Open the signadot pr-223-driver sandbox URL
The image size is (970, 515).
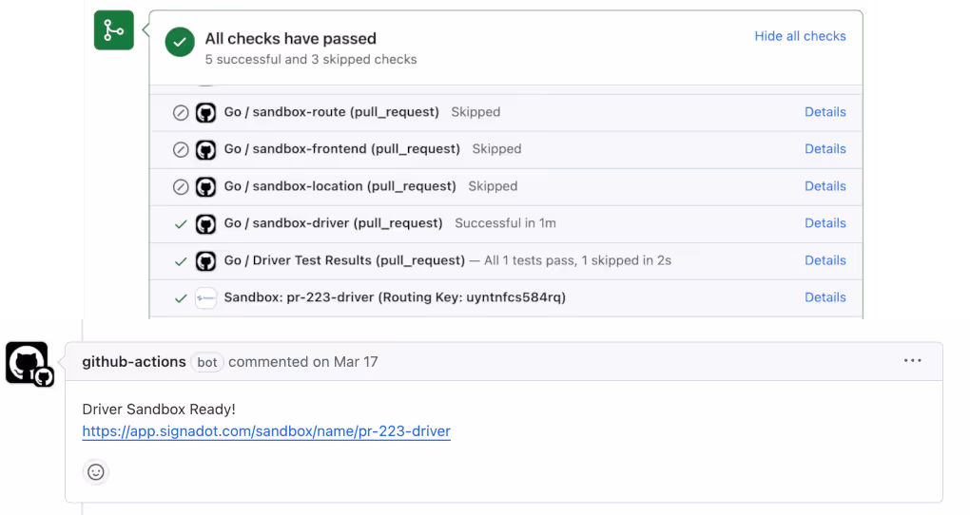pos(266,431)
